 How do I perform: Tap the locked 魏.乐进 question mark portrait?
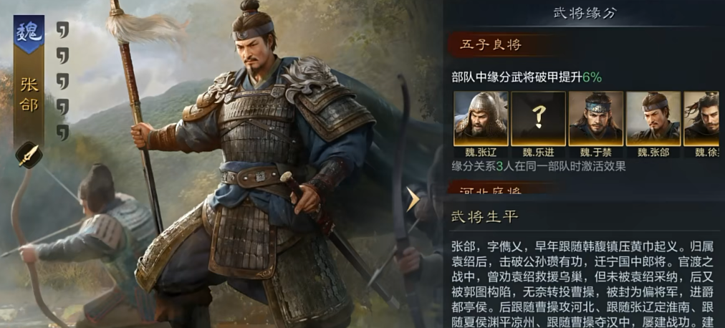click(x=538, y=119)
